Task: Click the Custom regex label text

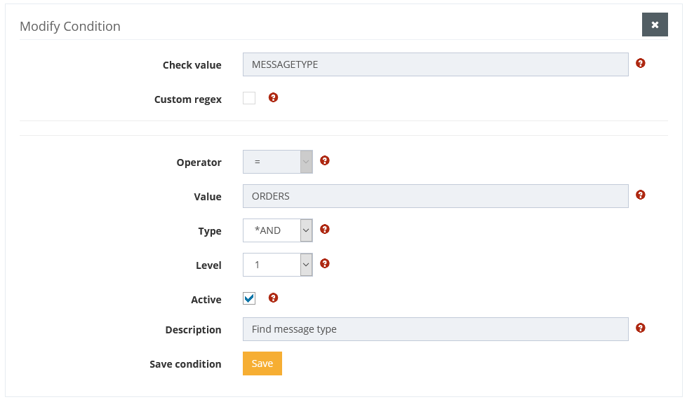Action: pyautogui.click(x=187, y=99)
